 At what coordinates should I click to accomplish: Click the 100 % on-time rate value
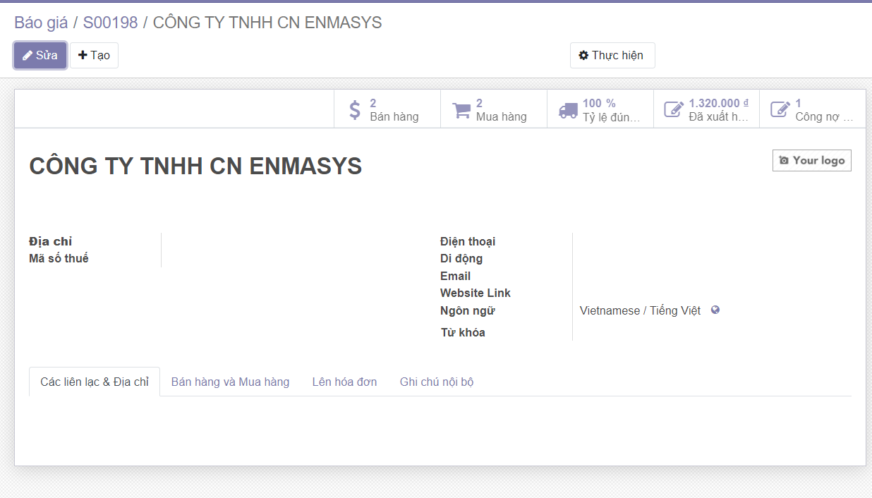click(599, 103)
